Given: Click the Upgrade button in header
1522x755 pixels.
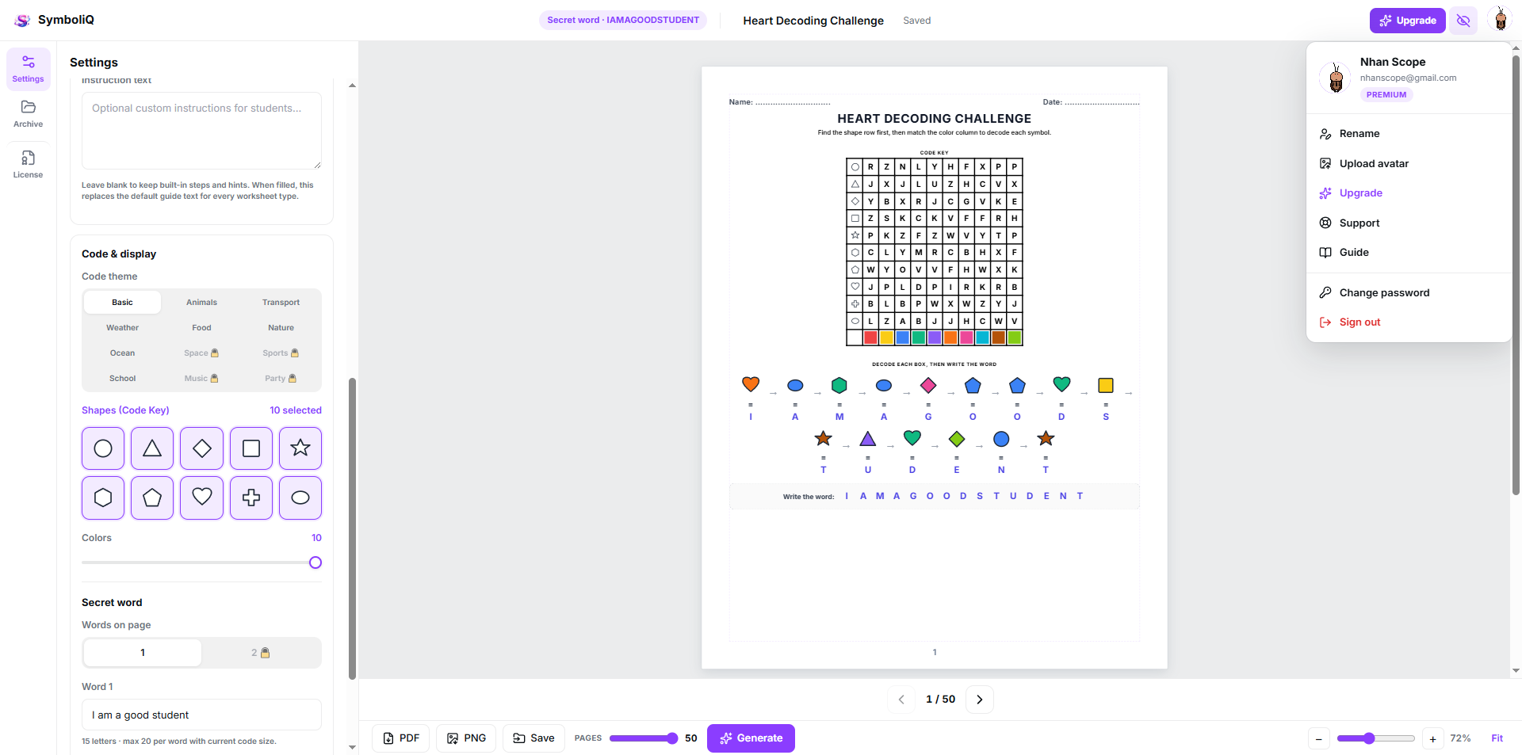Looking at the screenshot, I should pyautogui.click(x=1407, y=21).
